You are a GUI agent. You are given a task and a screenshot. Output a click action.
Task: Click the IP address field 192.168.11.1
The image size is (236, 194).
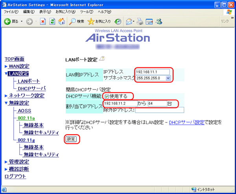(153, 72)
